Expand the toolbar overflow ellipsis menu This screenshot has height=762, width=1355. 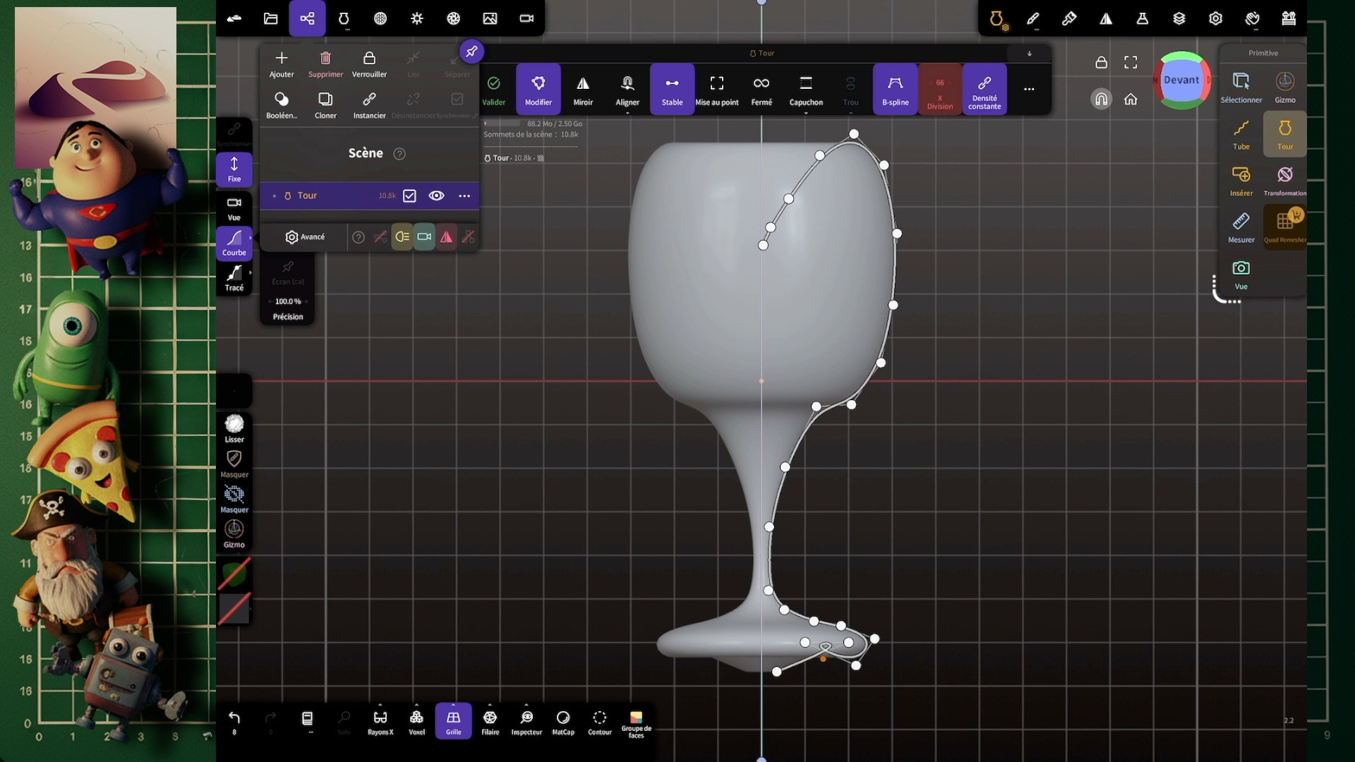click(1029, 89)
